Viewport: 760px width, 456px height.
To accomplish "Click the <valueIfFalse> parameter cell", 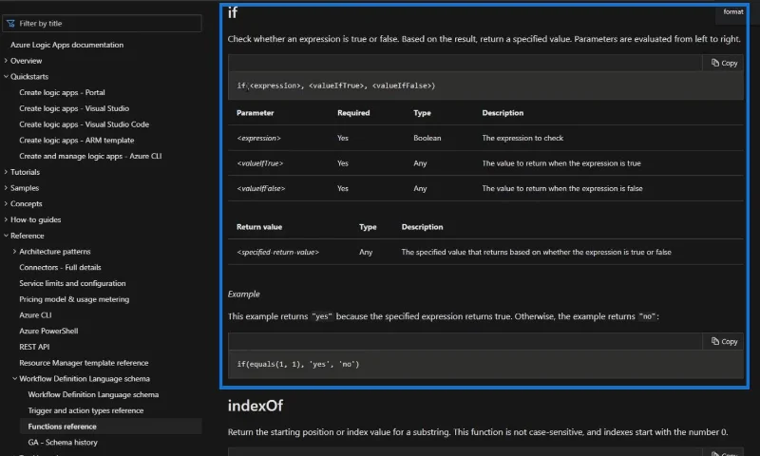I will coord(260,188).
